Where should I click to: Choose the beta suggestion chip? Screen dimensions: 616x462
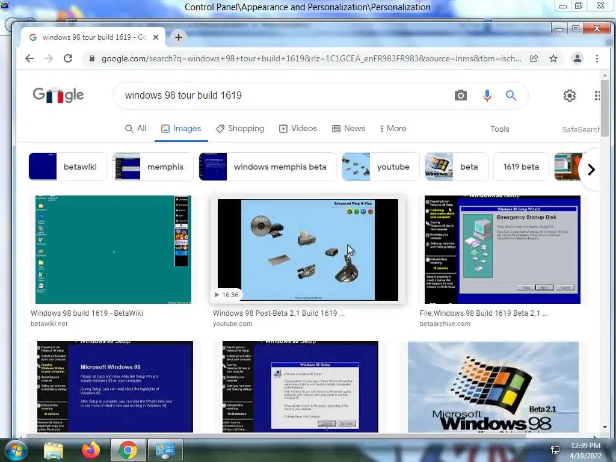(456, 167)
